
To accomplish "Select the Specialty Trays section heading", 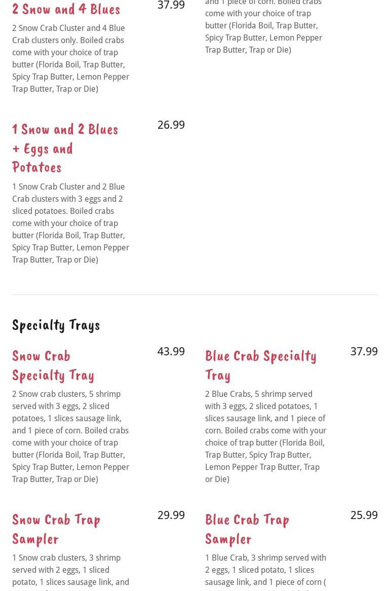I will (56, 325).
